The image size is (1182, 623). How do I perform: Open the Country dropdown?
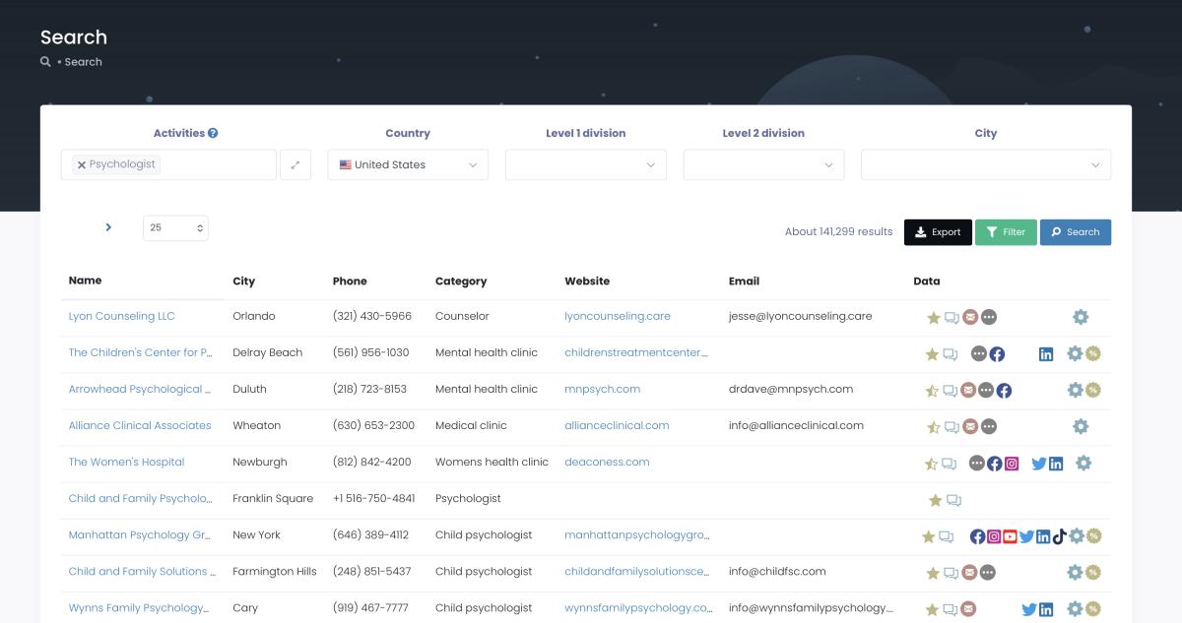click(x=408, y=164)
